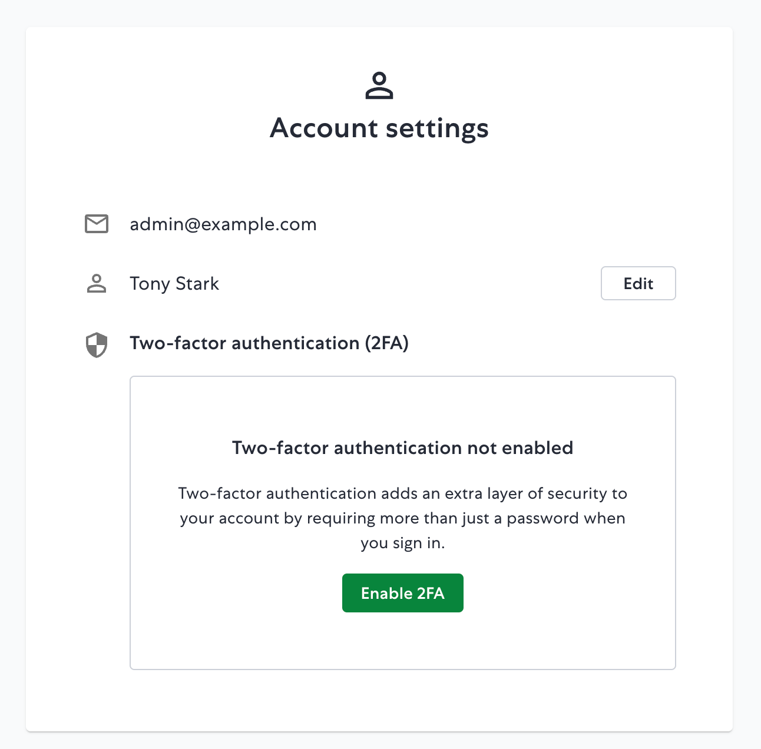Click the person icon beside Tony Stark
The width and height of the screenshot is (761, 749).
(97, 283)
